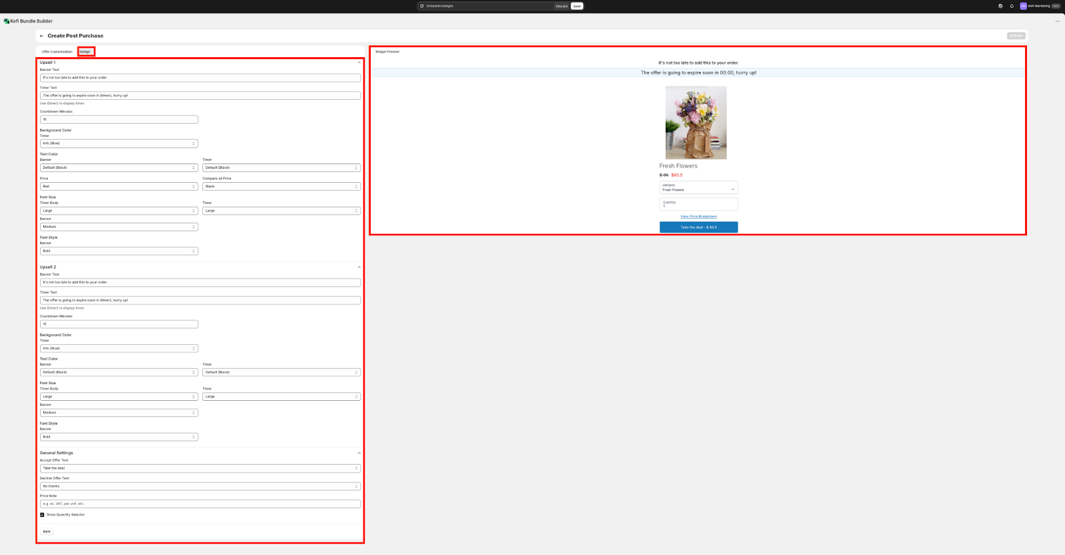The width and height of the screenshot is (1065, 555).
Task: Click the Price Note input field
Action: 200,504
